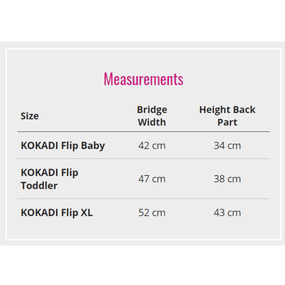Click the divider between Toddler and XL rows
The height and width of the screenshot is (285, 285).
tap(144, 199)
